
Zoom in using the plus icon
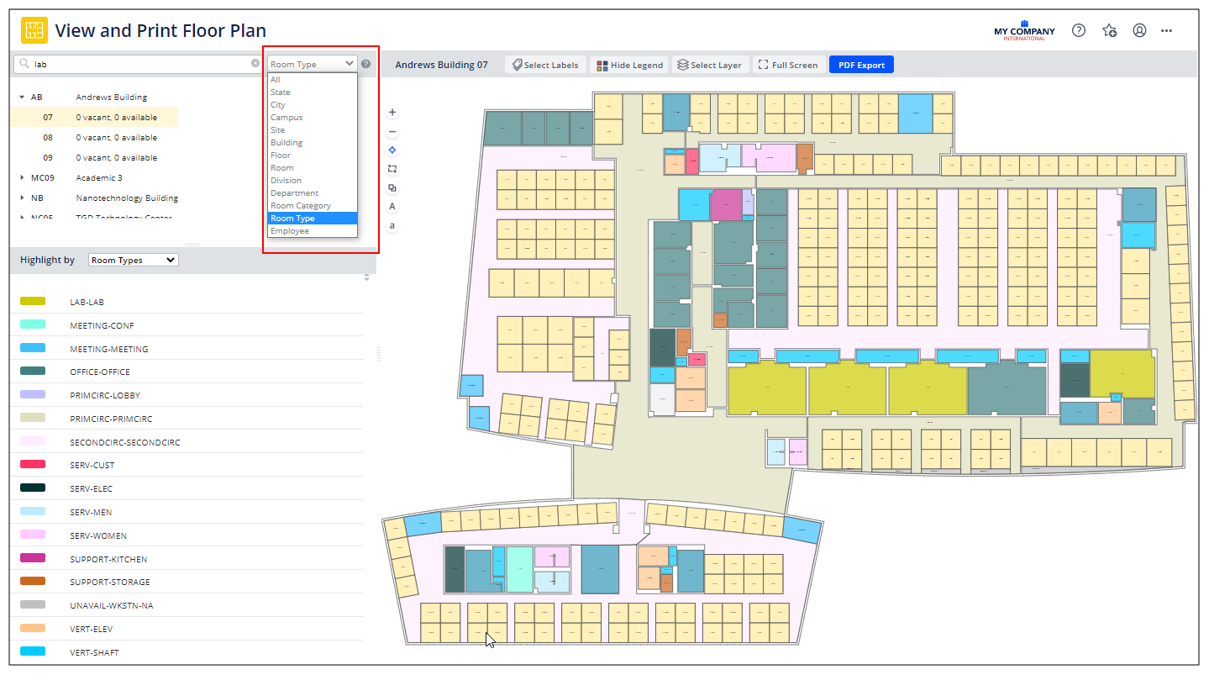(392, 113)
